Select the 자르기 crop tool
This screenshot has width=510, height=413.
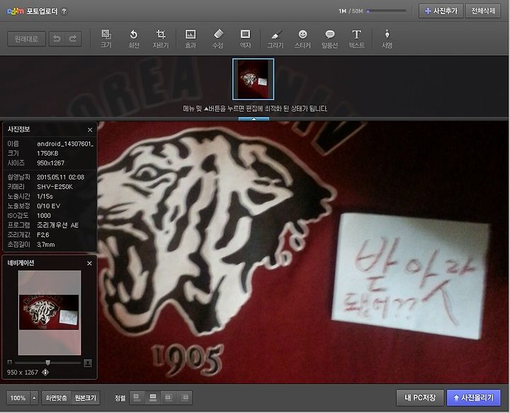(161, 39)
